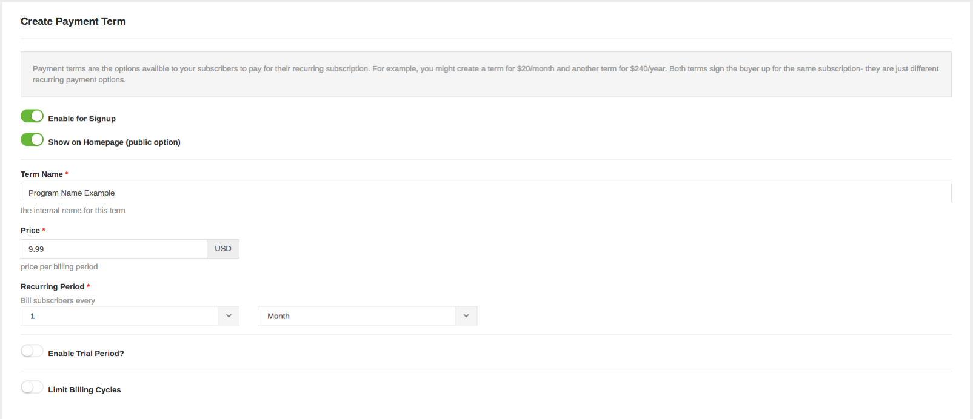This screenshot has width=973, height=419.
Task: Click the 'Enable for Signup' label
Action: [82, 119]
